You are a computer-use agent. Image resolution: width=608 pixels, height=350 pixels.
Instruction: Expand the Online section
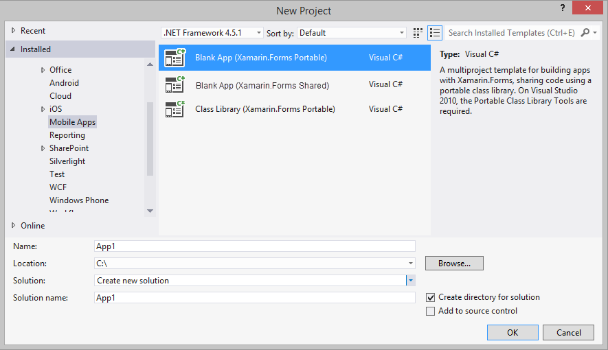pos(14,226)
